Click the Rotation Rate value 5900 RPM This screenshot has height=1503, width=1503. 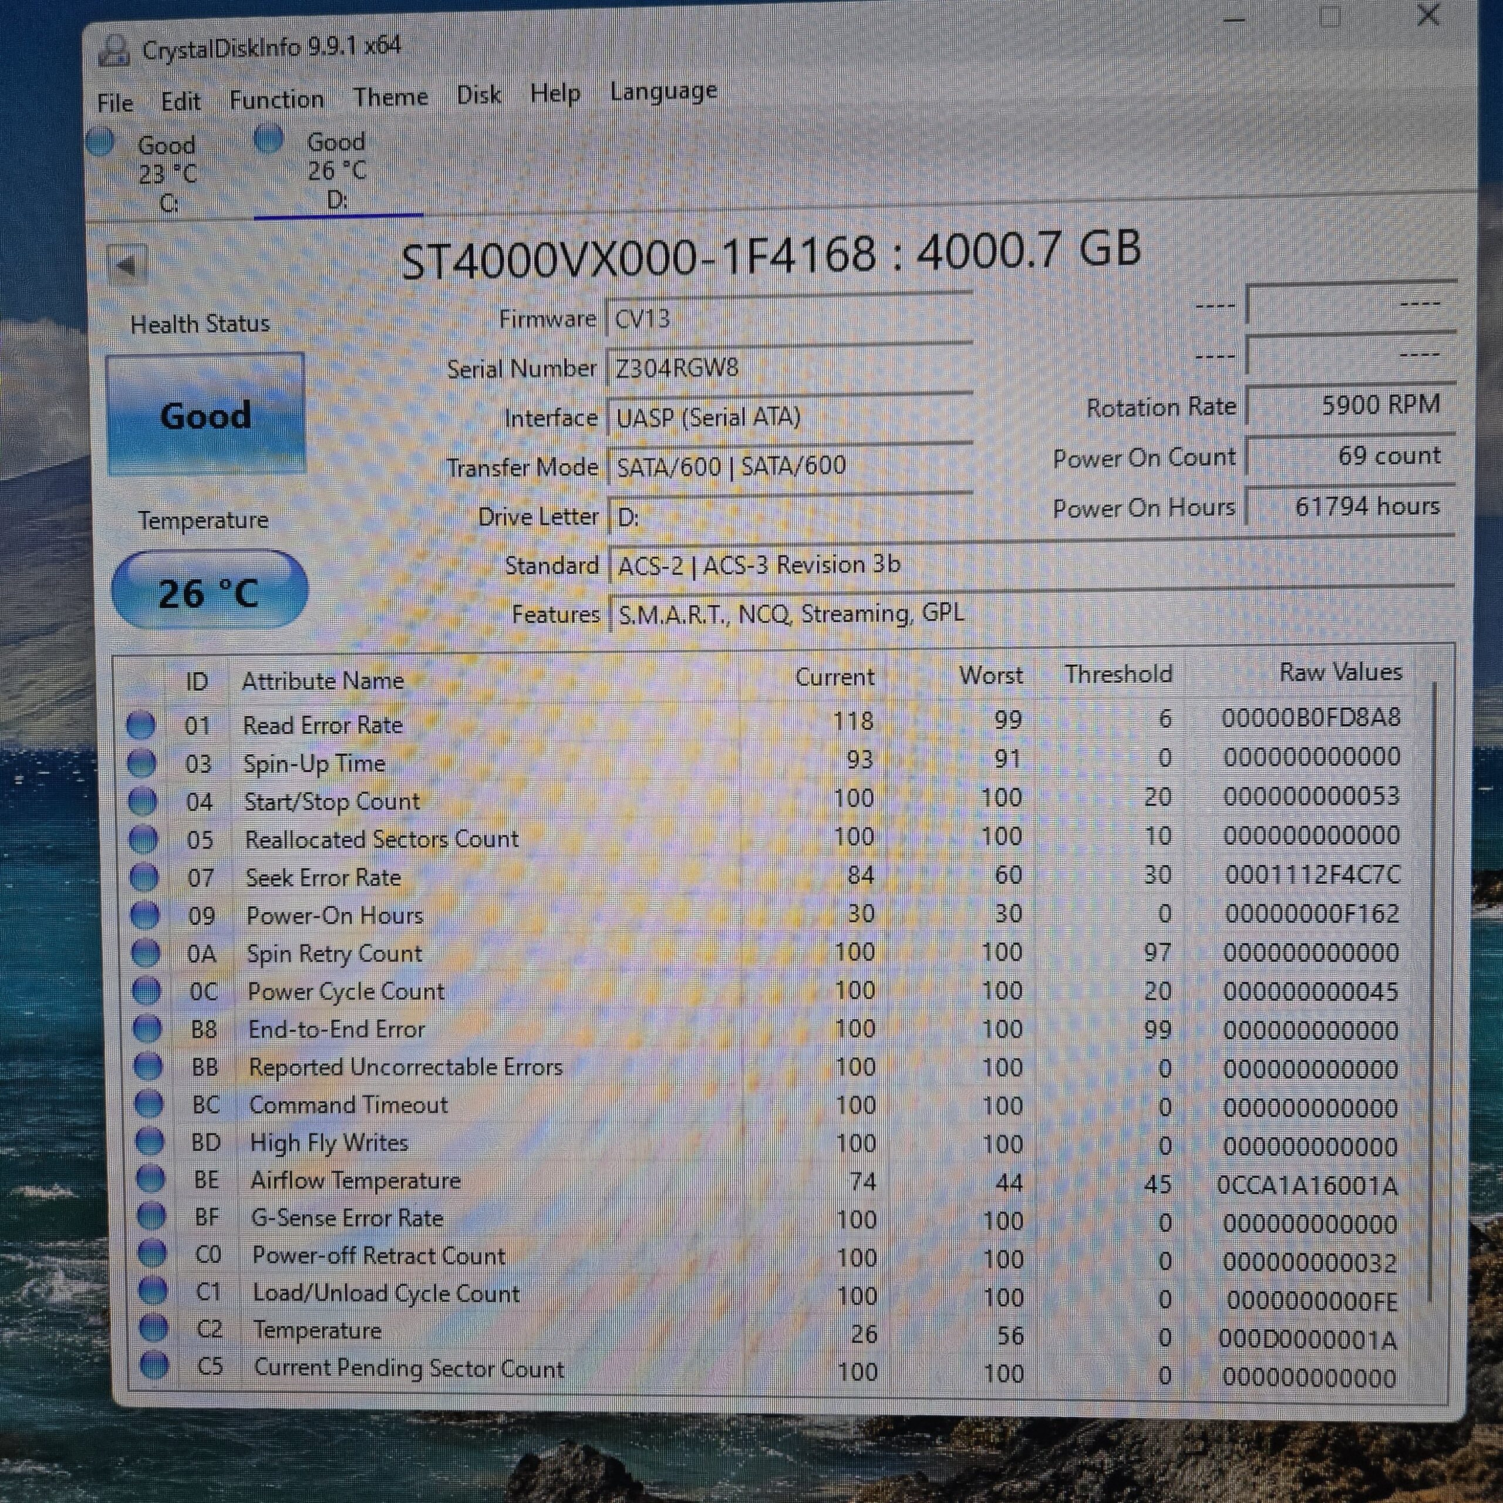pyautogui.click(x=1350, y=405)
